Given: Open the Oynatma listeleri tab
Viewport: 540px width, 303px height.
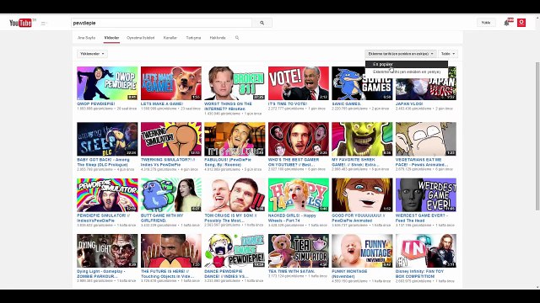Looking at the screenshot, I should click(x=141, y=38).
